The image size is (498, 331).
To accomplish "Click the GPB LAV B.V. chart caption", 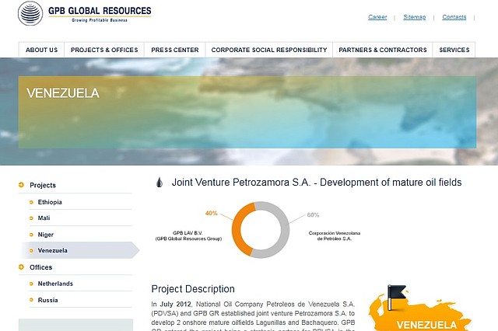I will tap(188, 236).
